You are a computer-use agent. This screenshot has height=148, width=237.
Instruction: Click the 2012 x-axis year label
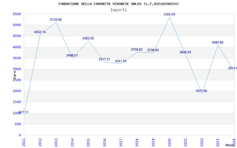[x=40, y=142]
